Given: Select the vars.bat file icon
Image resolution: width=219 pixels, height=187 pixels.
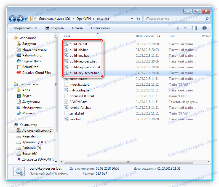Looking at the screenshot, I should (66, 119).
